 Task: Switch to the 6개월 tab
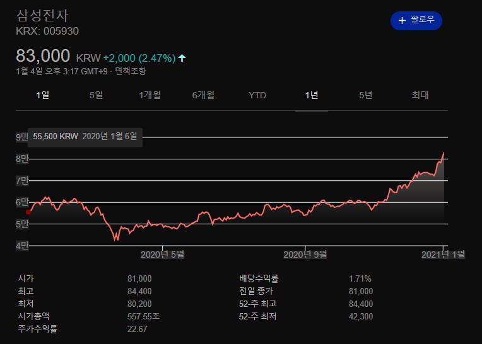(x=203, y=95)
